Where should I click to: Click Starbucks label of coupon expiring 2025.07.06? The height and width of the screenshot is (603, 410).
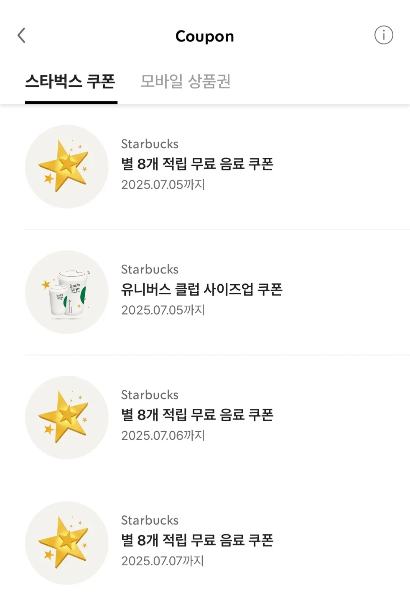(150, 395)
